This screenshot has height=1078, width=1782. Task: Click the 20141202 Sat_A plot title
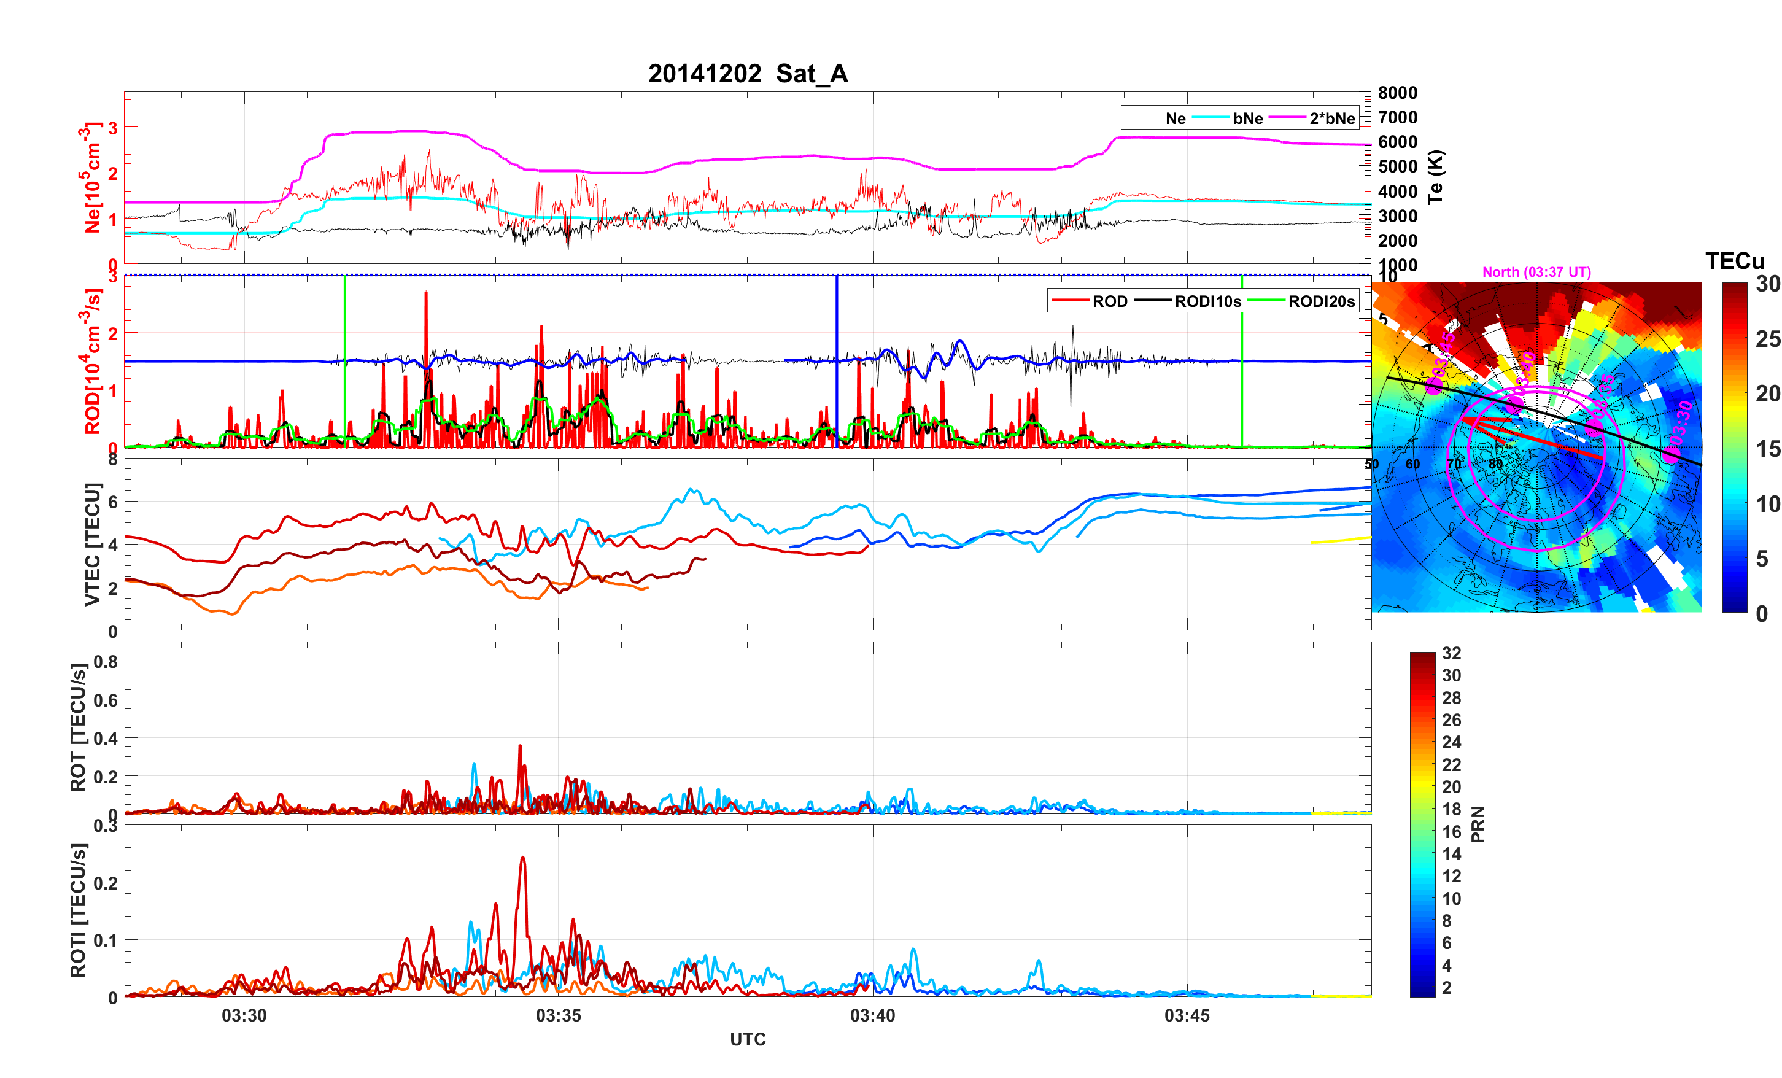(x=747, y=74)
